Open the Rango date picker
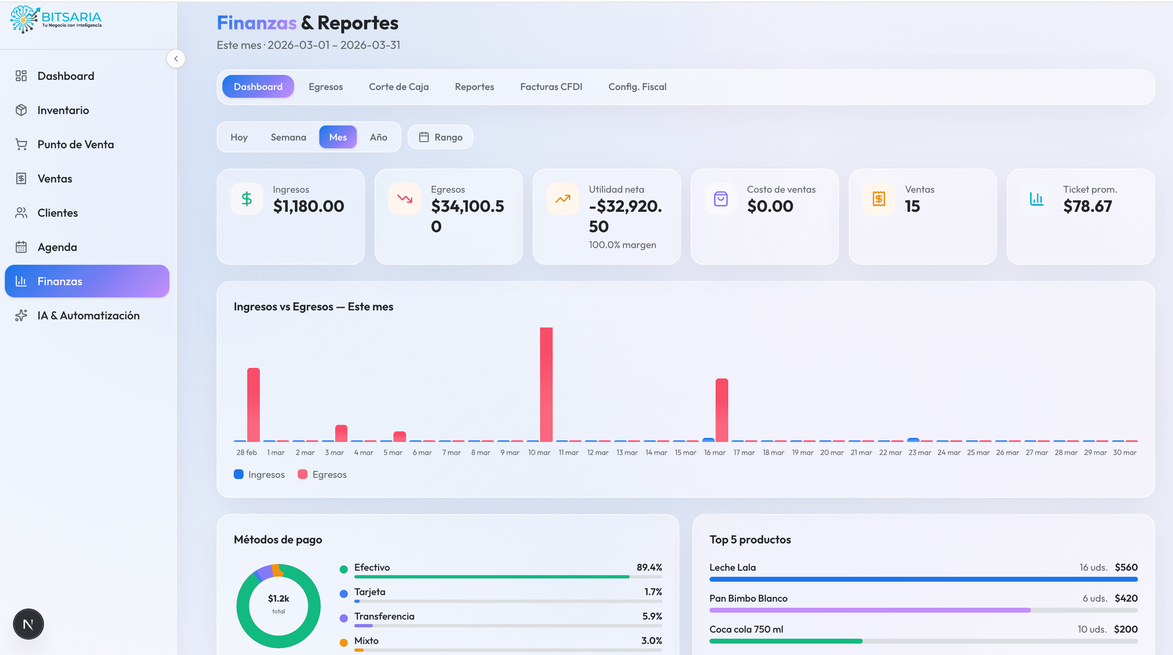 click(440, 136)
